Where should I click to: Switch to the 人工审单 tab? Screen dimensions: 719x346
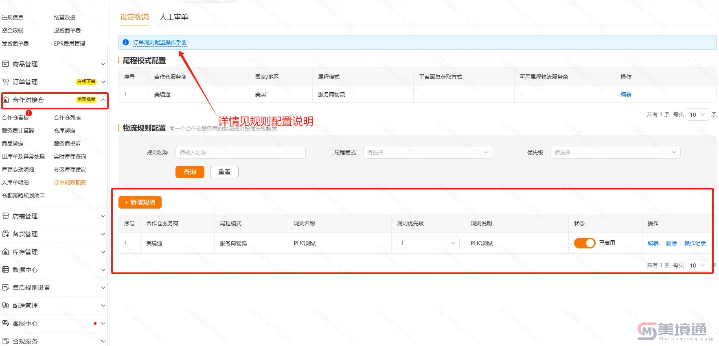pyautogui.click(x=174, y=17)
